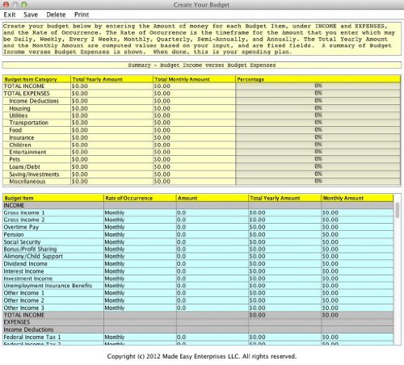Screen dimensions: 404x365
Task: Select the Saving/Investments summary row label
Action: 34,174
